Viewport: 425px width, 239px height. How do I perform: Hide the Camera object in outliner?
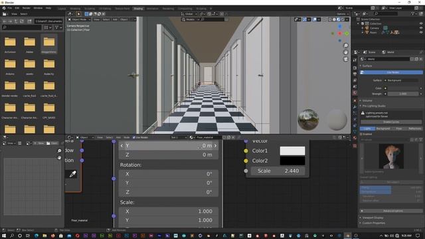pos(421,28)
